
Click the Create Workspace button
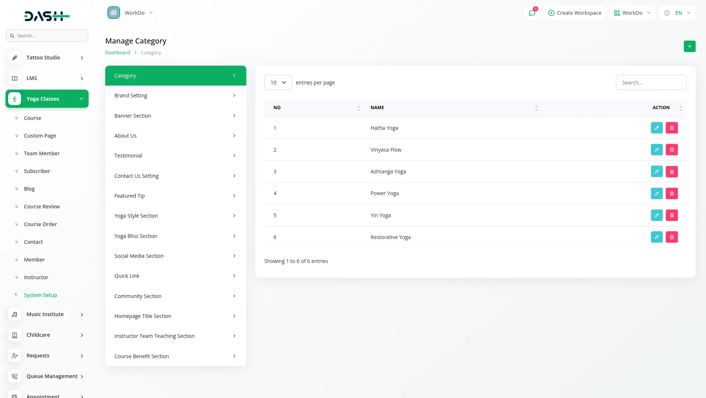point(575,13)
